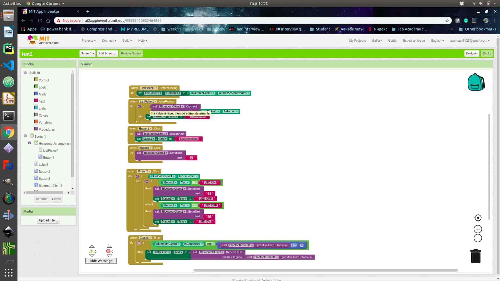Image resolution: width=500 pixels, height=281 pixels.
Task: Collapse the HorizontalArrangement tree node
Action: tap(29, 143)
